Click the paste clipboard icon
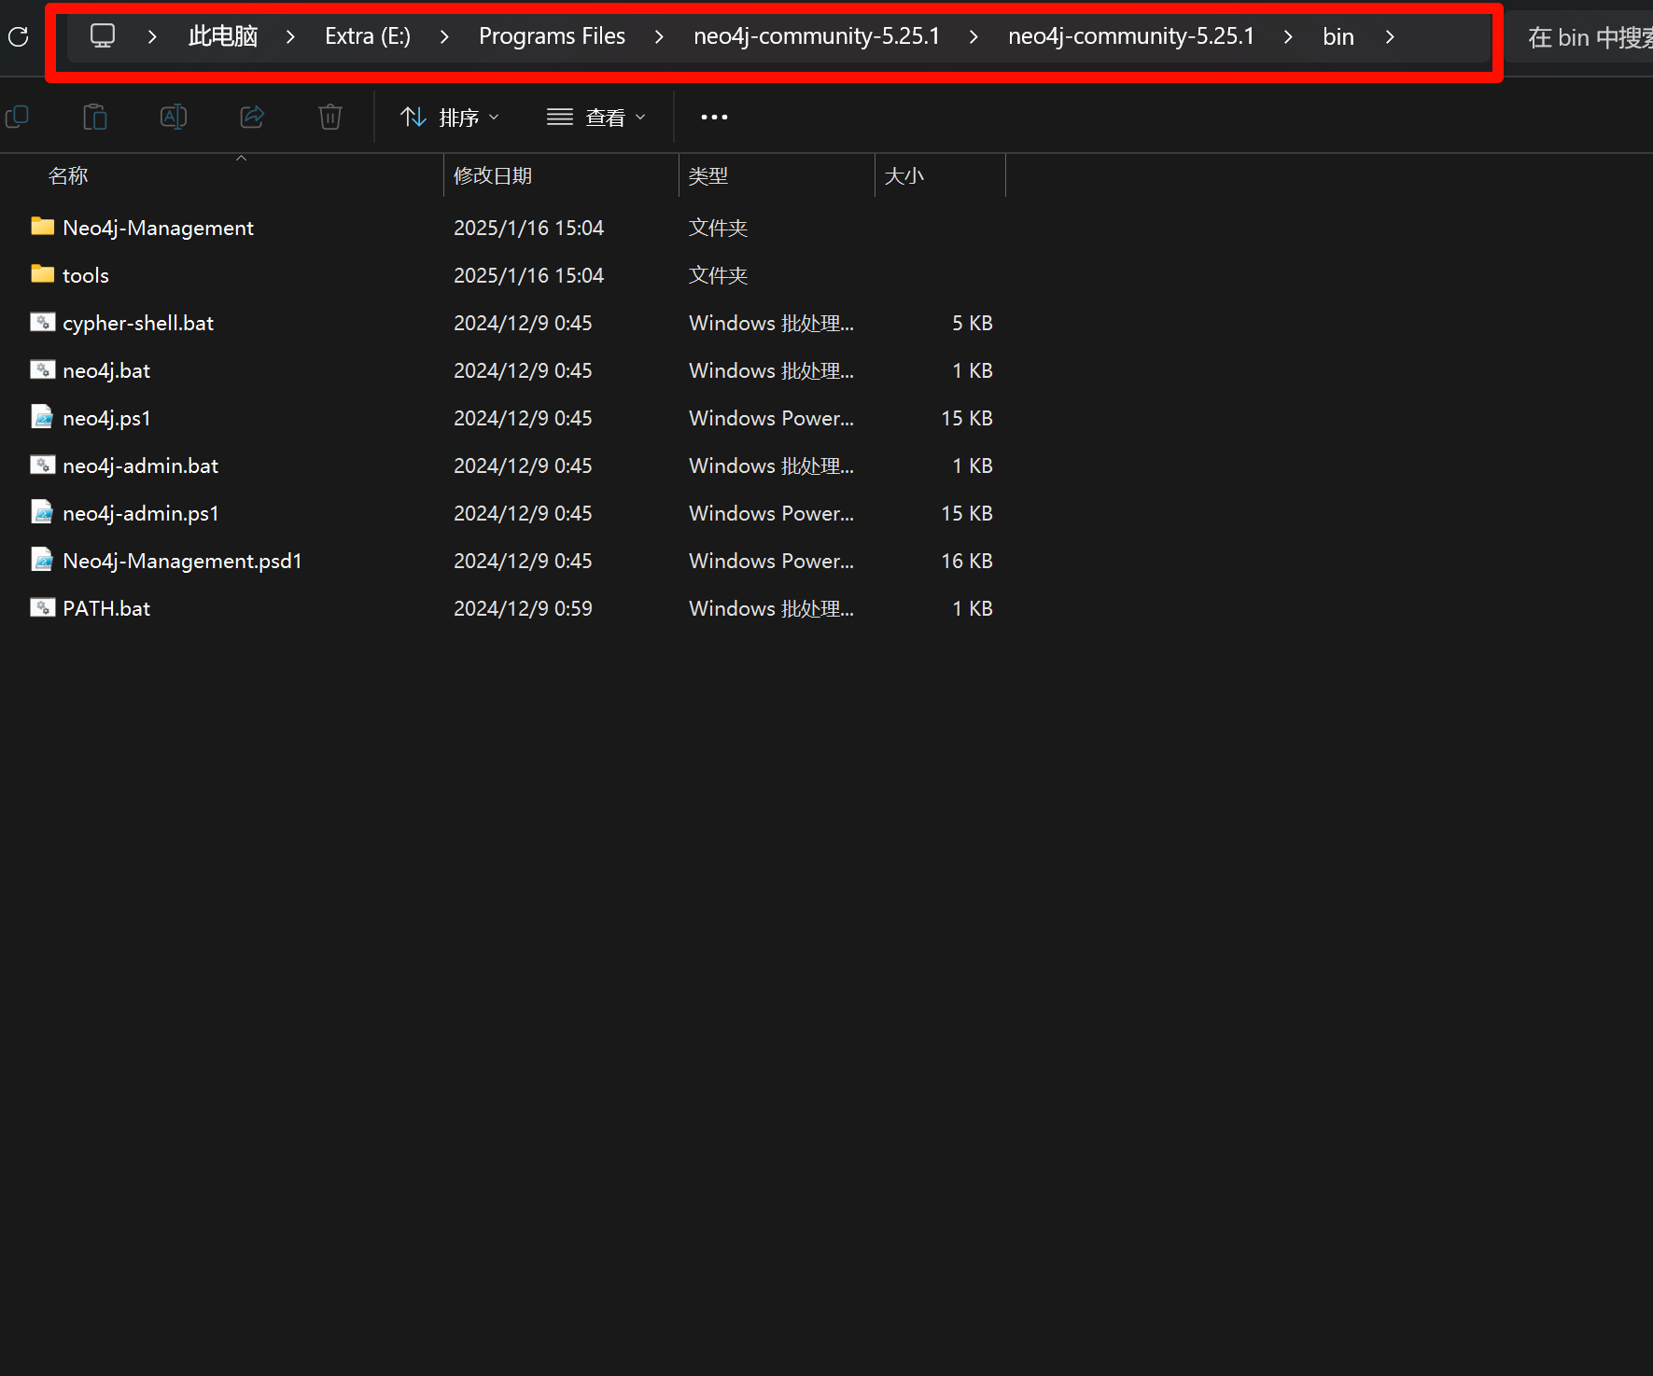Viewport: 1653px width, 1376px height. point(95,117)
